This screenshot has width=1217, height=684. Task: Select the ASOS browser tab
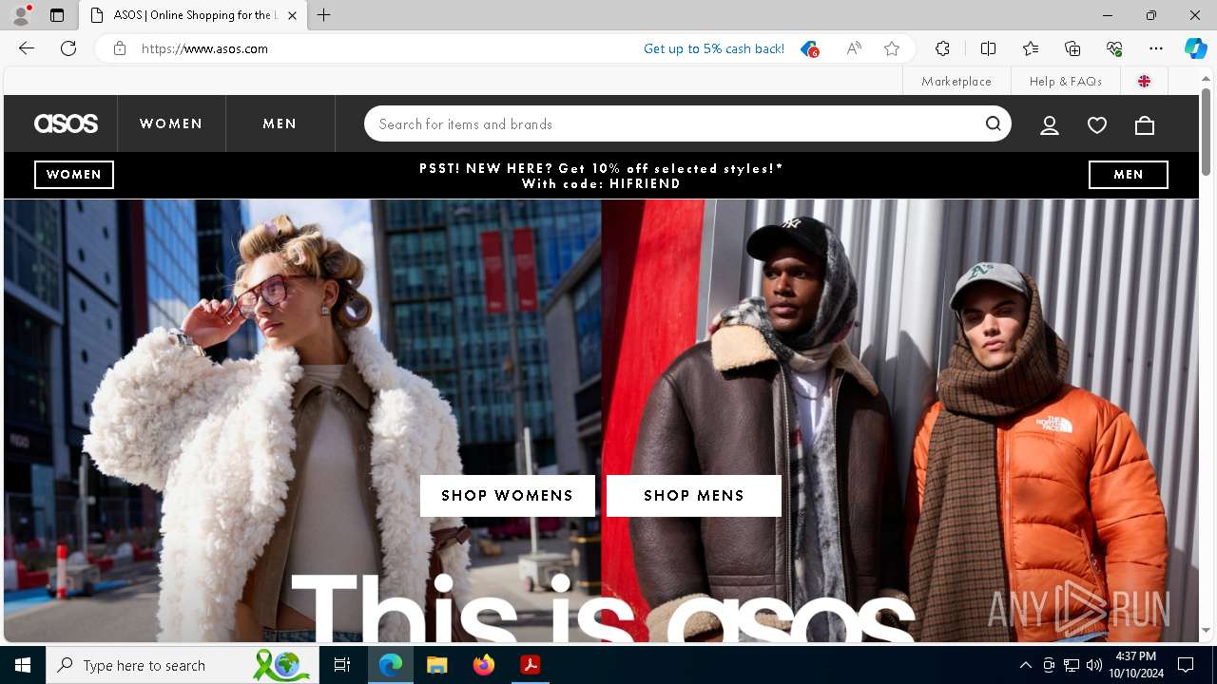tap(193, 15)
